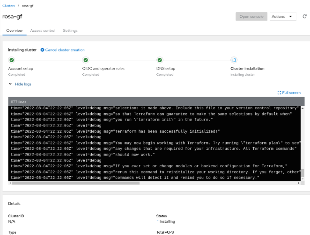
Task: Click the 'Installing' status value
Action: 167,221
